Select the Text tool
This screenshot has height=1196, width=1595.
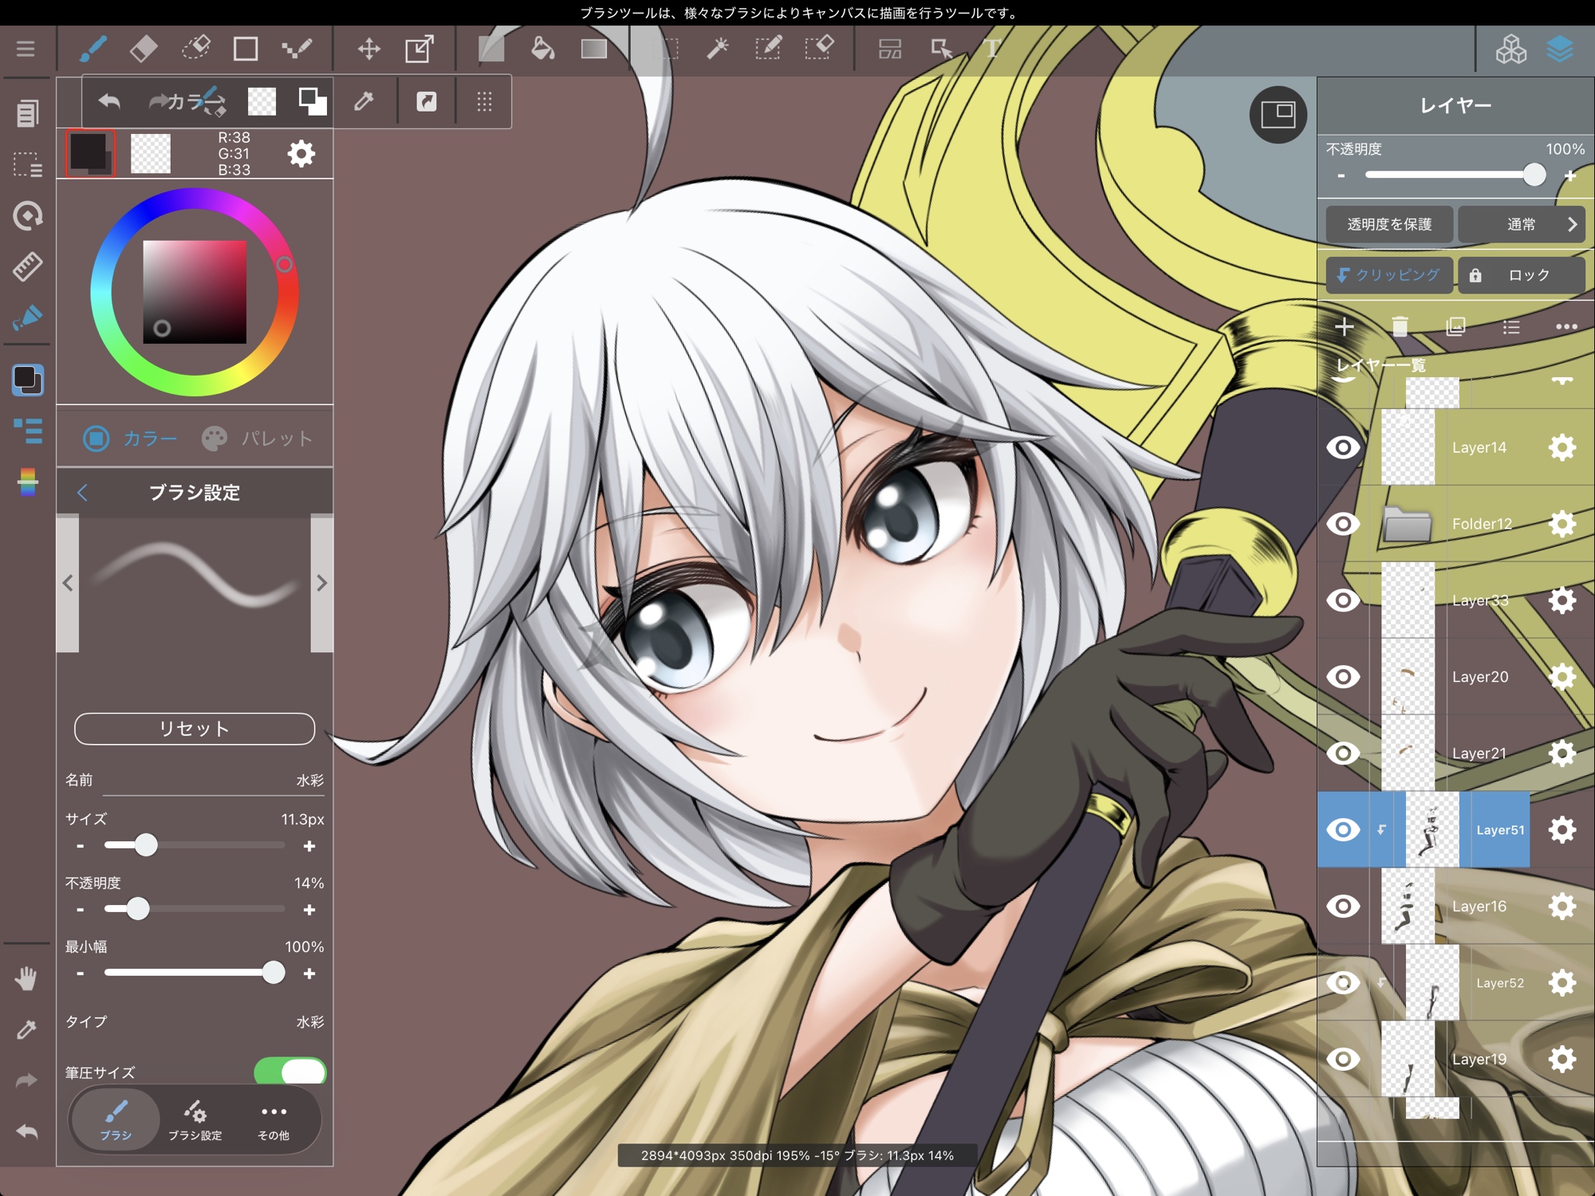pyautogui.click(x=991, y=49)
